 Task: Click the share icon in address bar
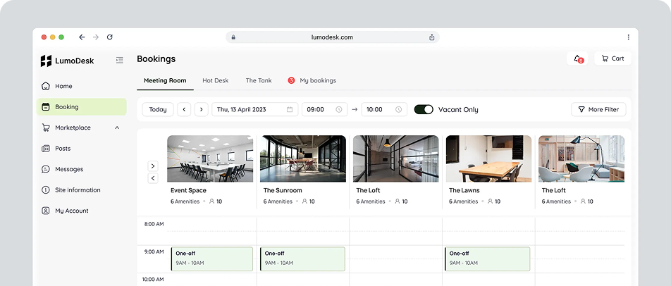click(431, 37)
